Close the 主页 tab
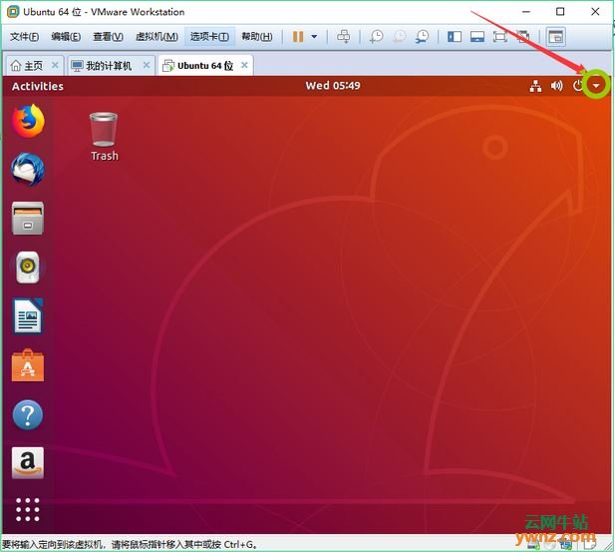The height and width of the screenshot is (552, 615). click(x=55, y=66)
